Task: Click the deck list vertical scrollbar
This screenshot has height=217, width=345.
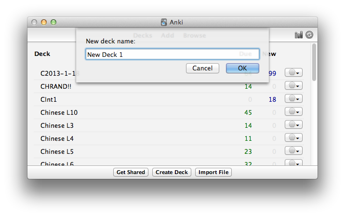Action: click(x=314, y=62)
